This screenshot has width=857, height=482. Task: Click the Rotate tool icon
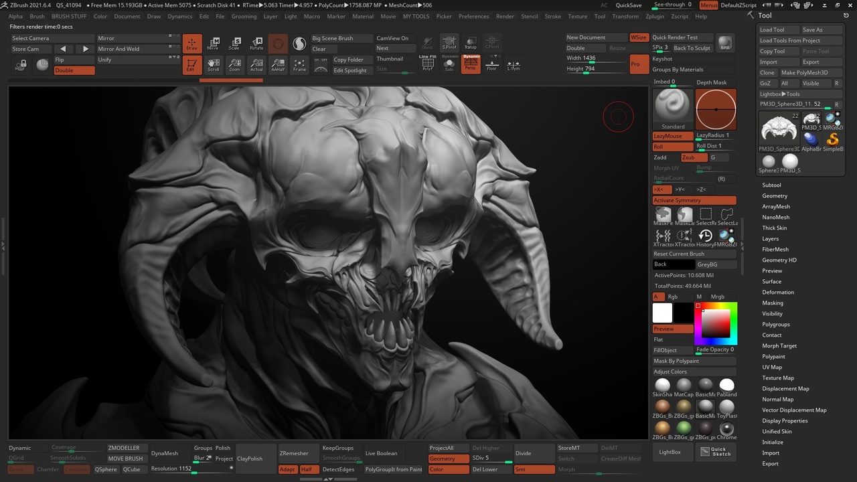pos(256,44)
